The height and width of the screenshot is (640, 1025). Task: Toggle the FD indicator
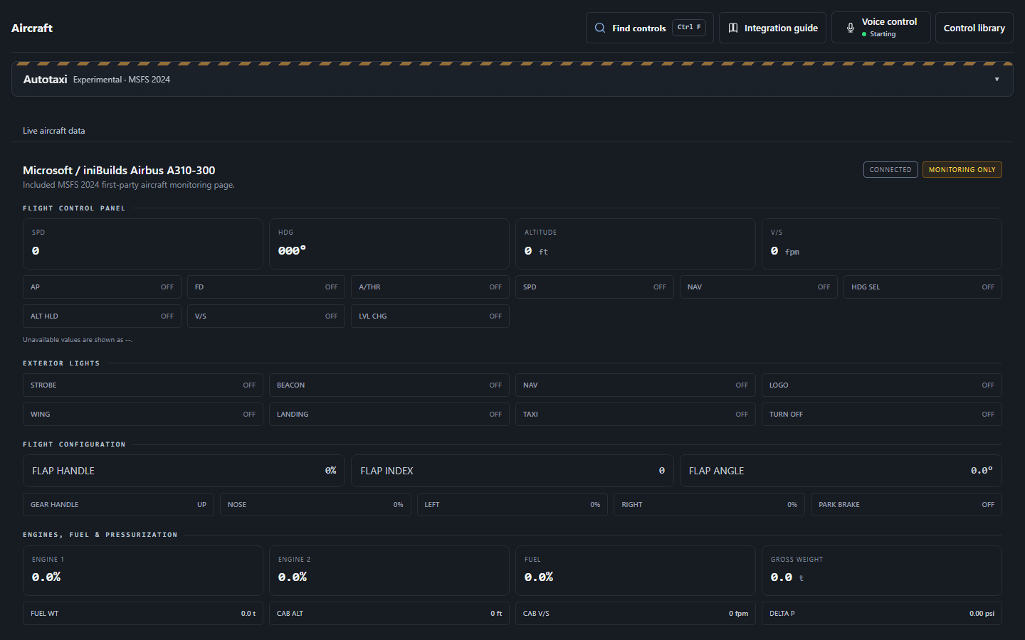266,287
